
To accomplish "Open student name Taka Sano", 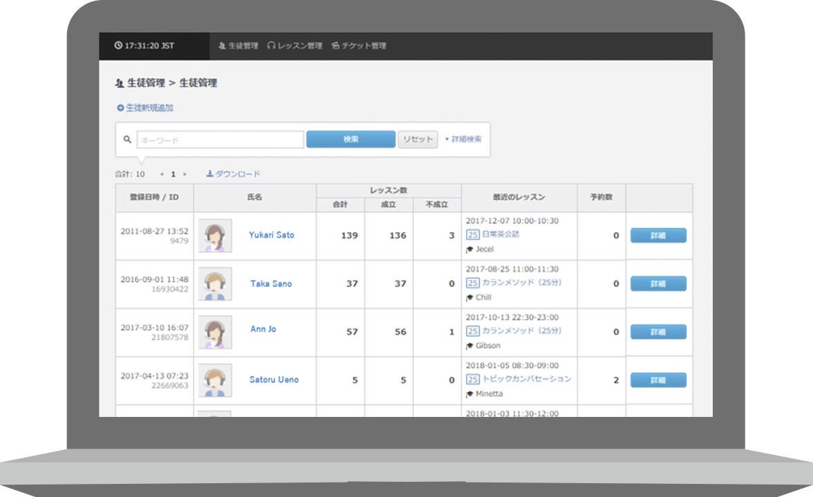I will coord(271,284).
